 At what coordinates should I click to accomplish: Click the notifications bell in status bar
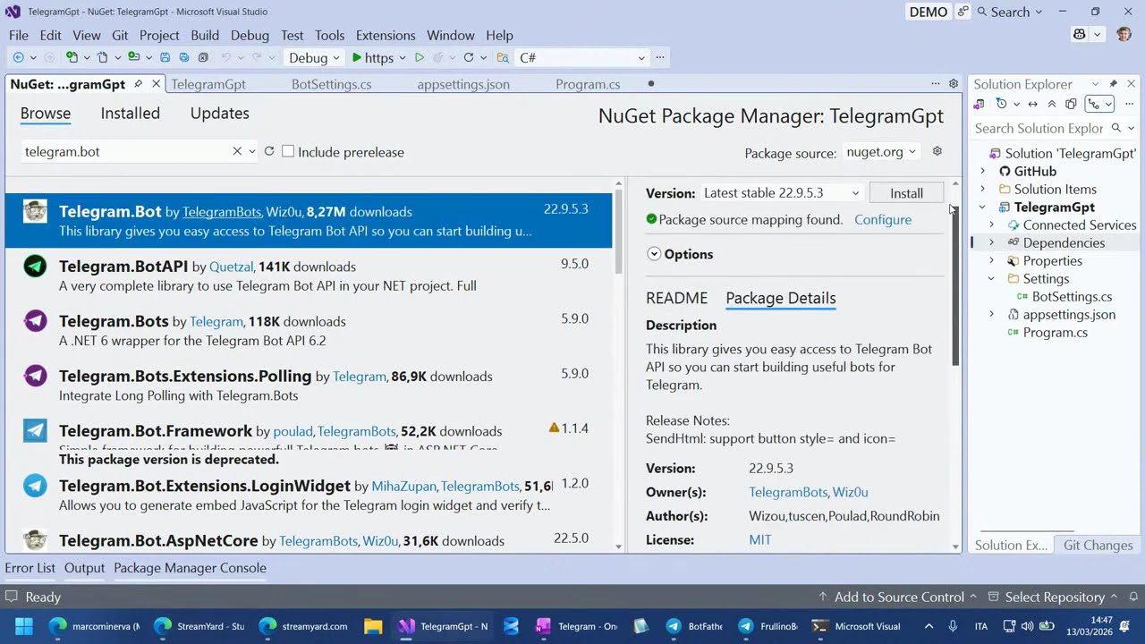pos(1133,597)
